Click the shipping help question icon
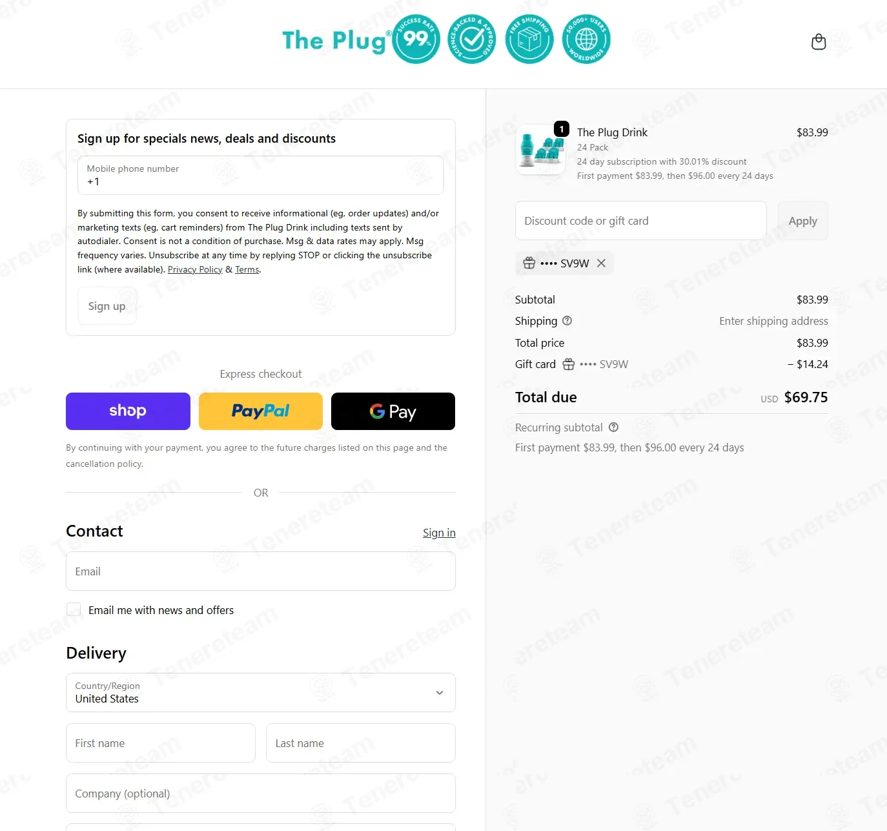887x831 pixels. [x=567, y=321]
